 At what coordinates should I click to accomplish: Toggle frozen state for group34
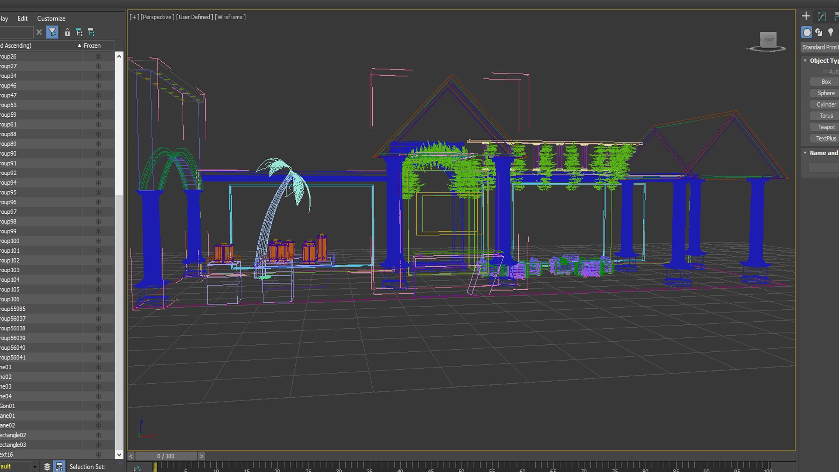pos(98,76)
